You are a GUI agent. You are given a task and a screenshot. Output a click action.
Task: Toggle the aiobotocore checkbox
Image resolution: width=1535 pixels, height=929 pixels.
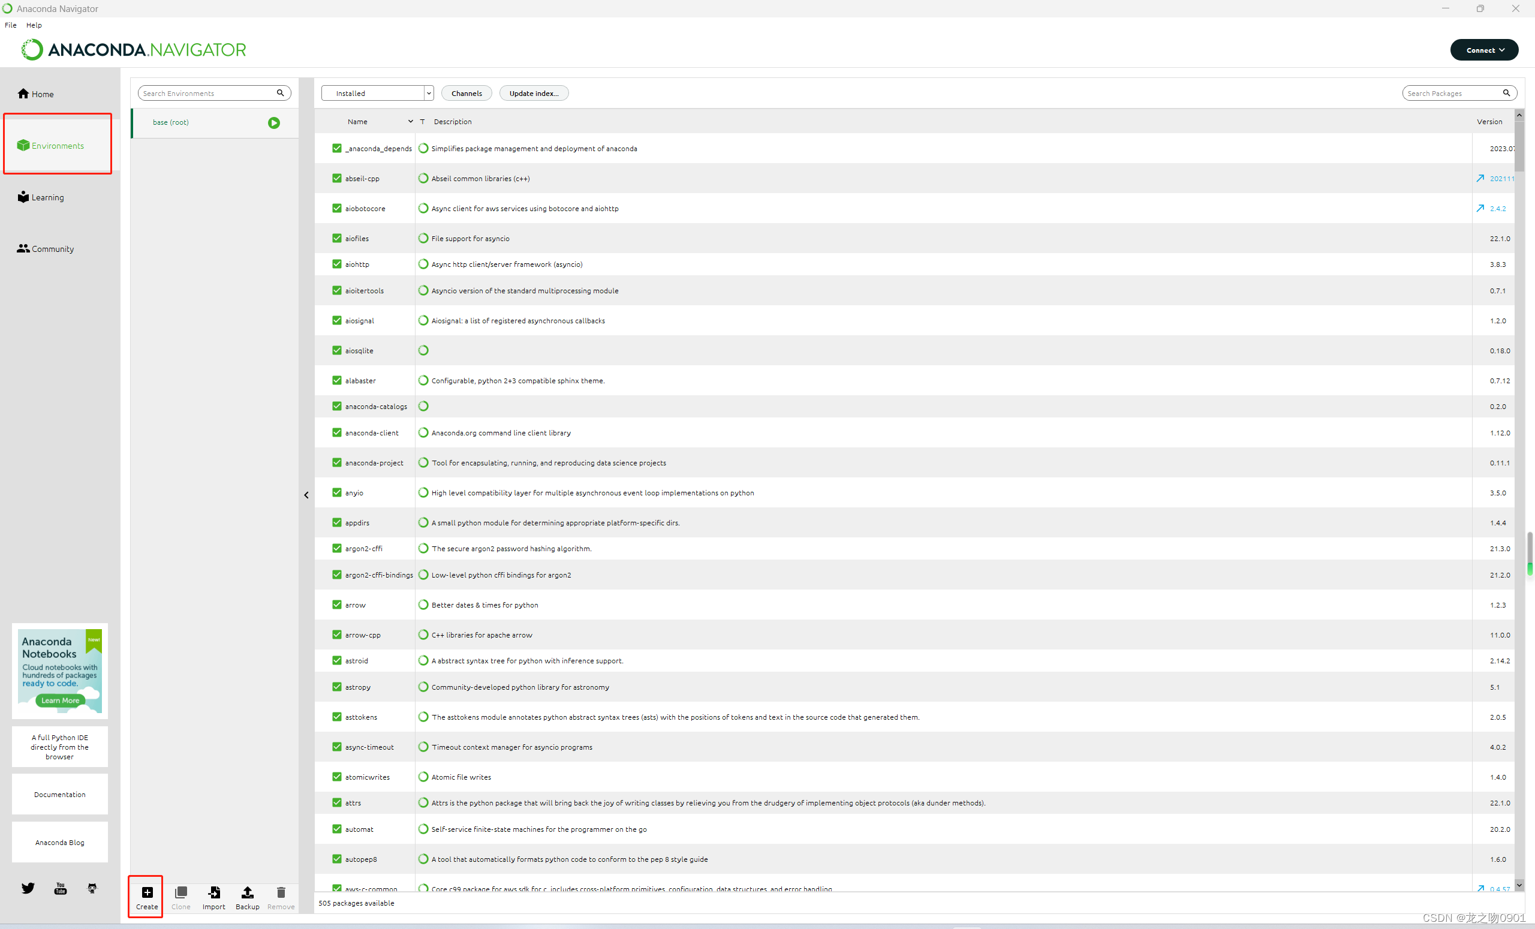(337, 208)
